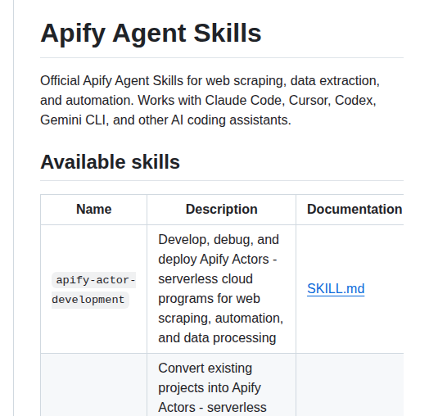Image resolution: width=429 pixels, height=416 pixels.
Task: Select the 'Documentation' column header
Action: pyautogui.click(x=354, y=210)
